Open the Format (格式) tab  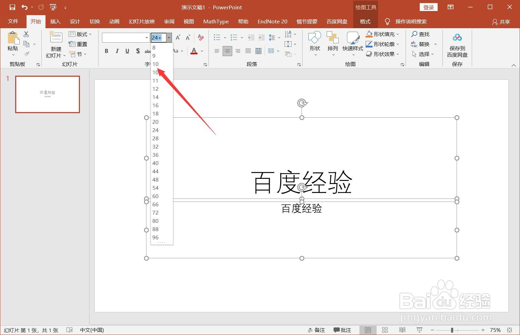coord(365,21)
